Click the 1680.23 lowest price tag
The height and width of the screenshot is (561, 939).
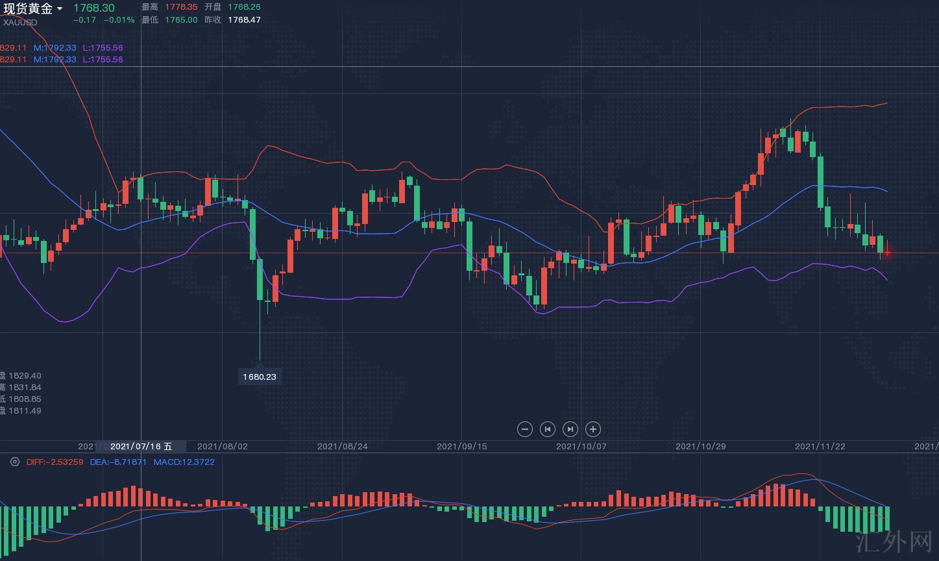(x=260, y=377)
